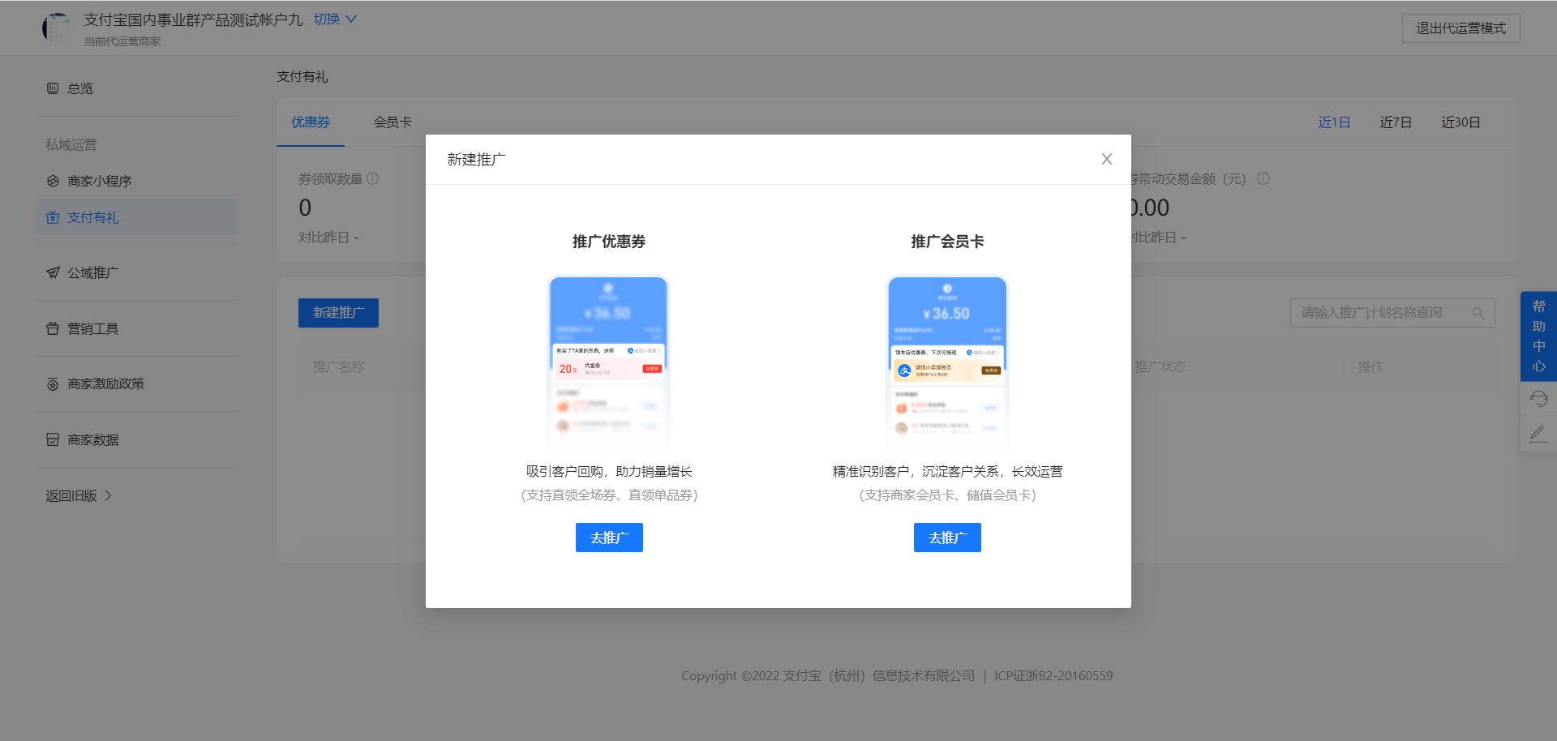
Task: Click 退出代运营模式 button
Action: [1460, 28]
